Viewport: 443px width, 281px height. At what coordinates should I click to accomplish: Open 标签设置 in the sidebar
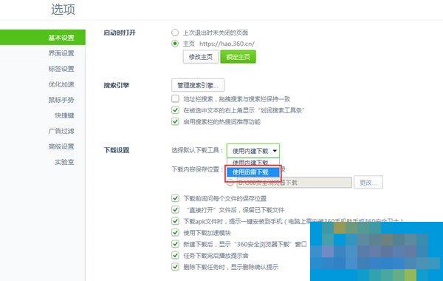(61, 69)
